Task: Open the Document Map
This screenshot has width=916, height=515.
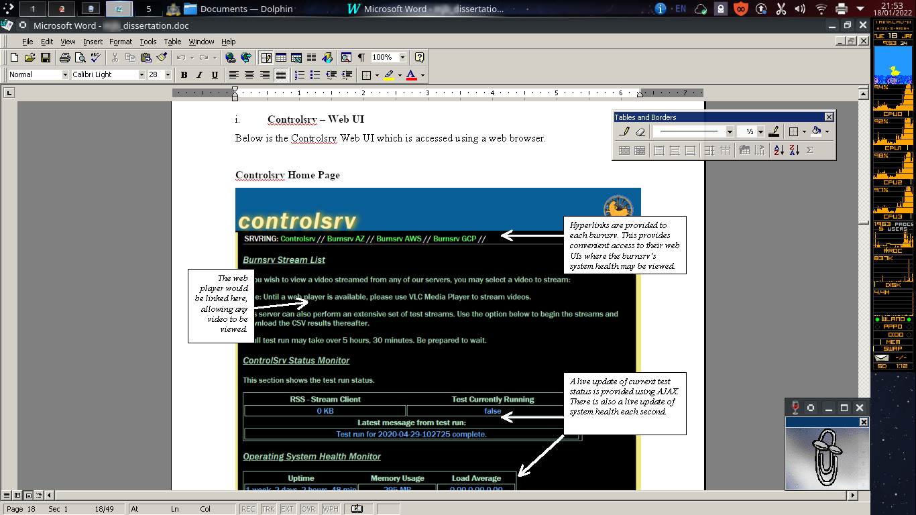Action: point(345,58)
